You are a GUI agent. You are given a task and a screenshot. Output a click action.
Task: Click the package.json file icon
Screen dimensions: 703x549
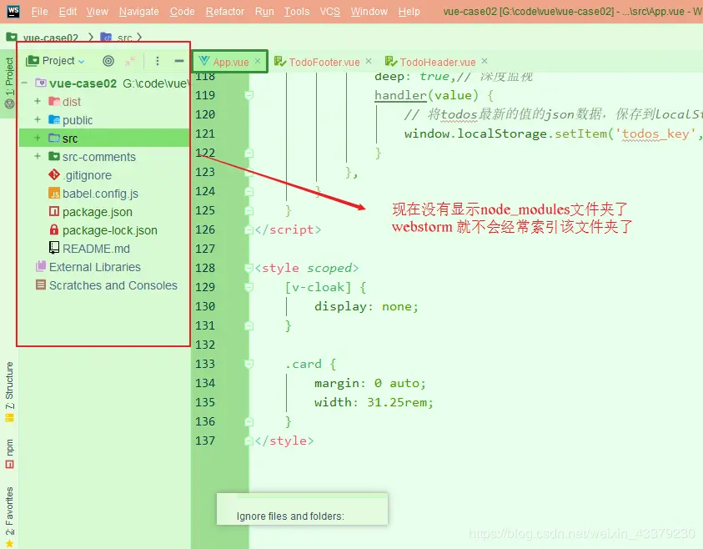[54, 212]
